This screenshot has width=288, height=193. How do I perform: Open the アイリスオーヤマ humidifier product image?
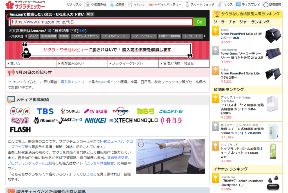click(x=272, y=104)
